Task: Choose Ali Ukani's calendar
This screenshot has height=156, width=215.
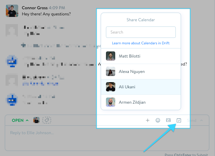Action: click(141, 87)
